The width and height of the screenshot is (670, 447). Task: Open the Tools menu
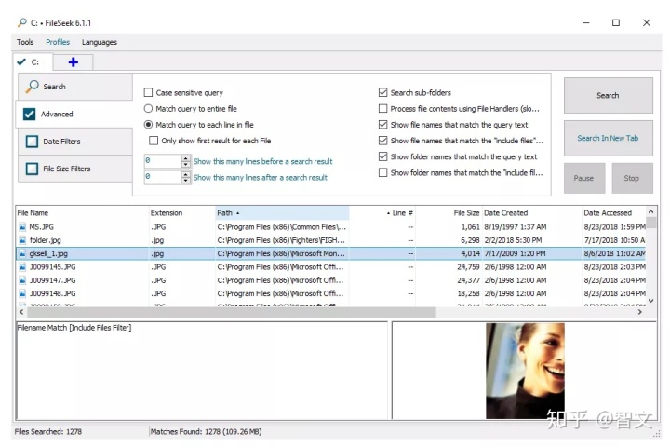click(25, 42)
